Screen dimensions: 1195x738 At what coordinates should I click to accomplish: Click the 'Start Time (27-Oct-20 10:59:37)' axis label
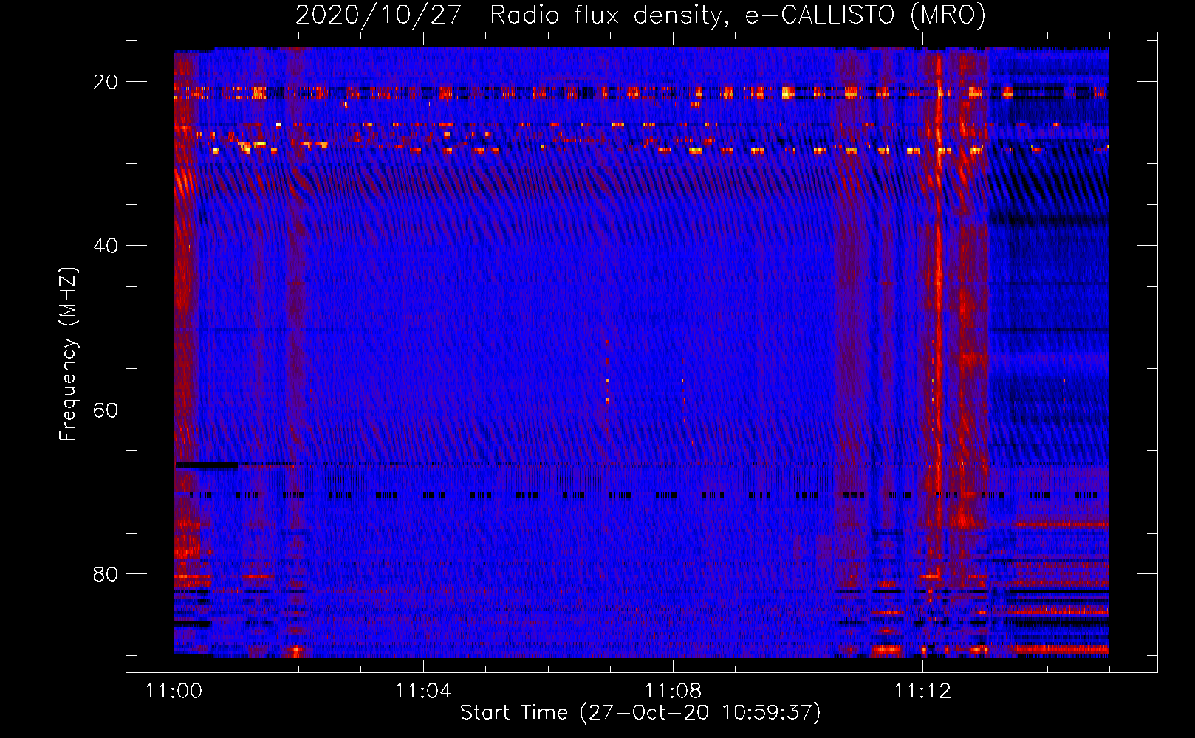coord(640,713)
